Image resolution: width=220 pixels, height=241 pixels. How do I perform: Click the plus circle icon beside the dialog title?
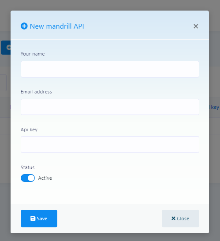tap(24, 26)
